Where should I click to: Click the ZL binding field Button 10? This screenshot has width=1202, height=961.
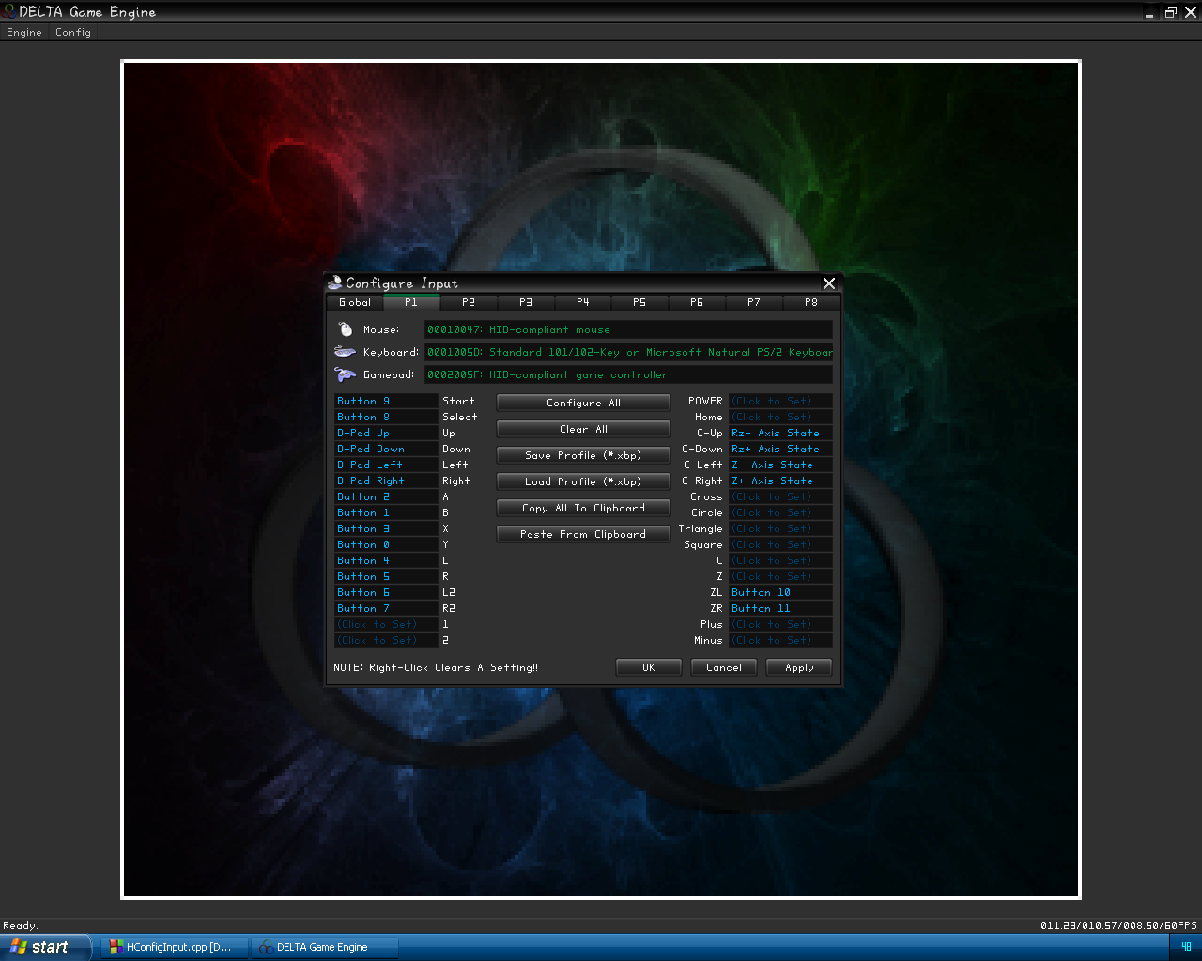(779, 592)
